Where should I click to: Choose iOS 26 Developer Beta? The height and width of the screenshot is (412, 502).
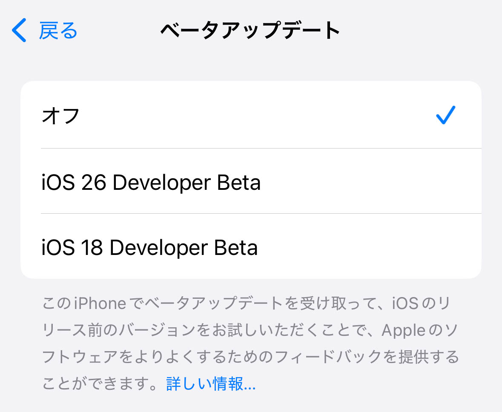click(151, 183)
